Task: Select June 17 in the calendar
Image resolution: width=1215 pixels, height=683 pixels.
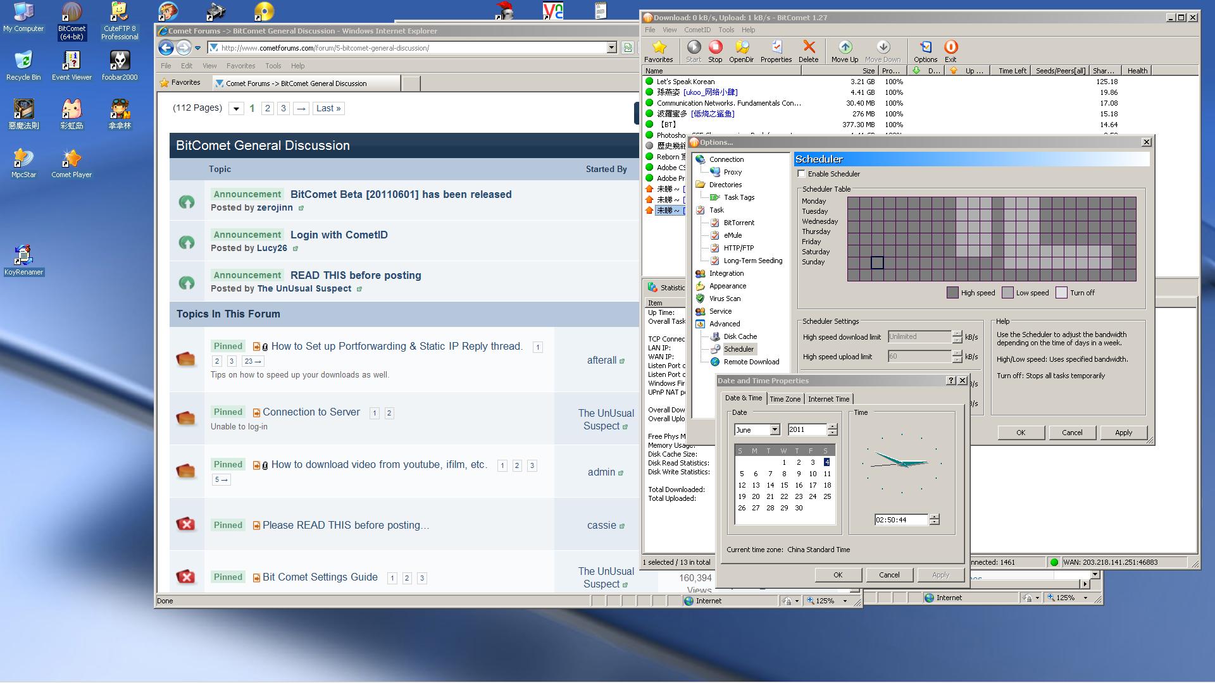Action: (x=813, y=485)
